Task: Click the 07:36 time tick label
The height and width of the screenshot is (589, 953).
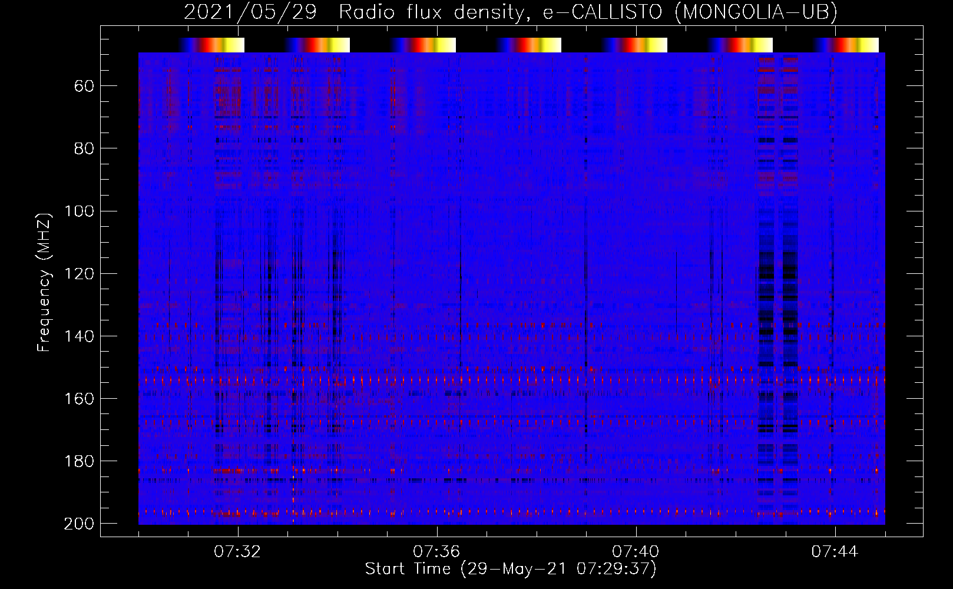Action: click(436, 551)
